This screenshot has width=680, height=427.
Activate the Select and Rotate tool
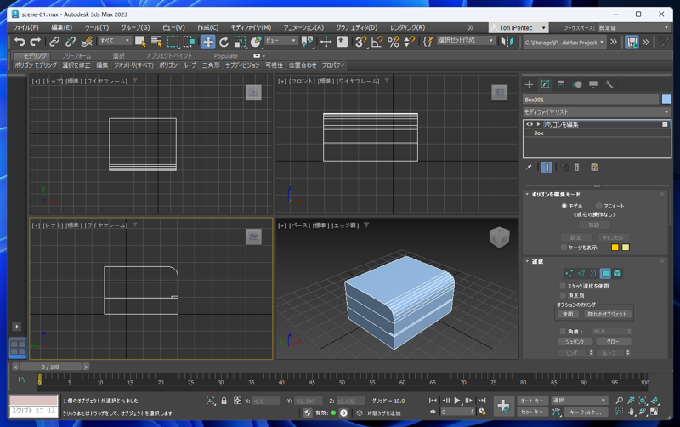[224, 42]
